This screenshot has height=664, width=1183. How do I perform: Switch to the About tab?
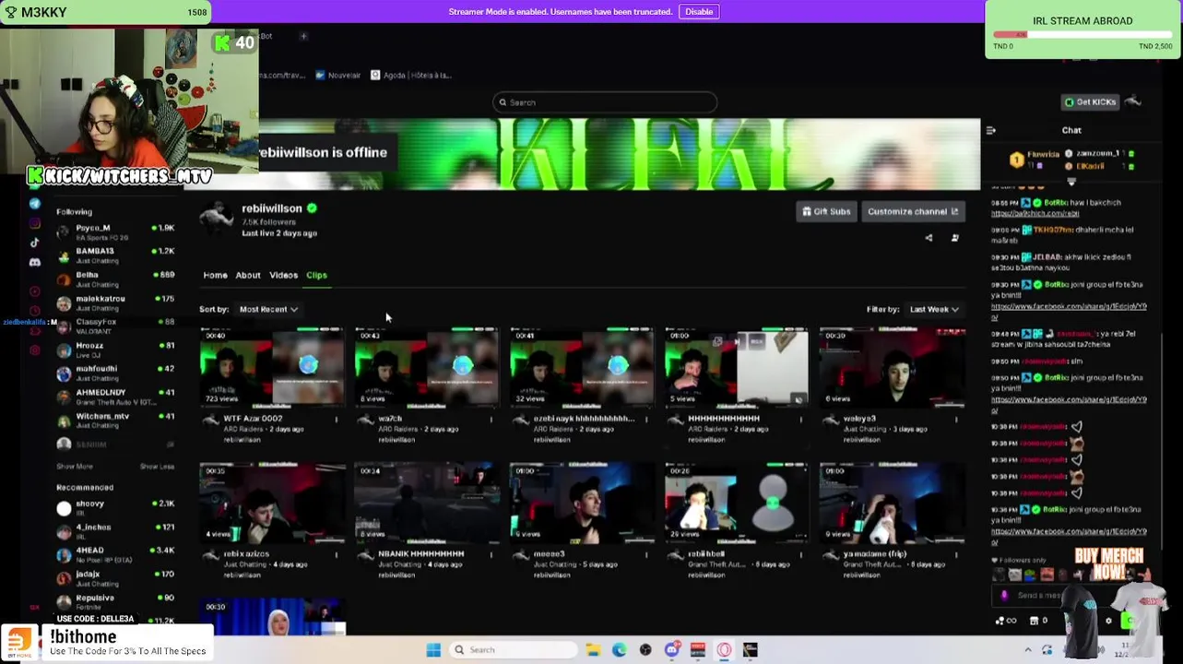pos(248,275)
